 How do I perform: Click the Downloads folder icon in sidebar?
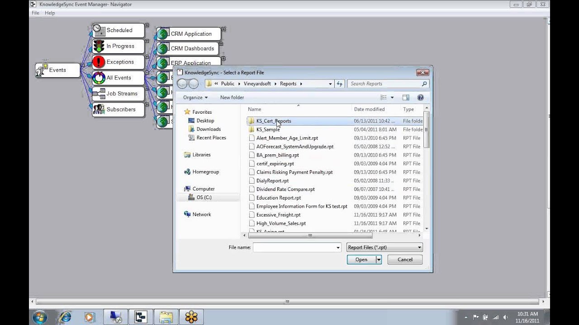tap(191, 129)
